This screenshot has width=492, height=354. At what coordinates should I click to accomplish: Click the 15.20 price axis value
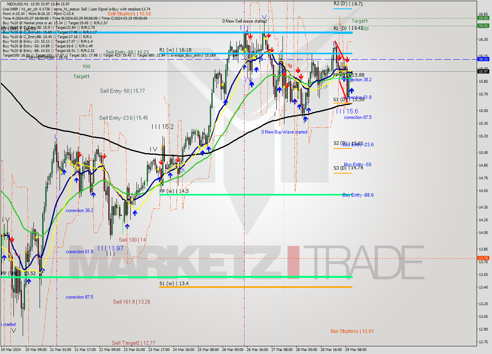pyautogui.click(x=483, y=136)
